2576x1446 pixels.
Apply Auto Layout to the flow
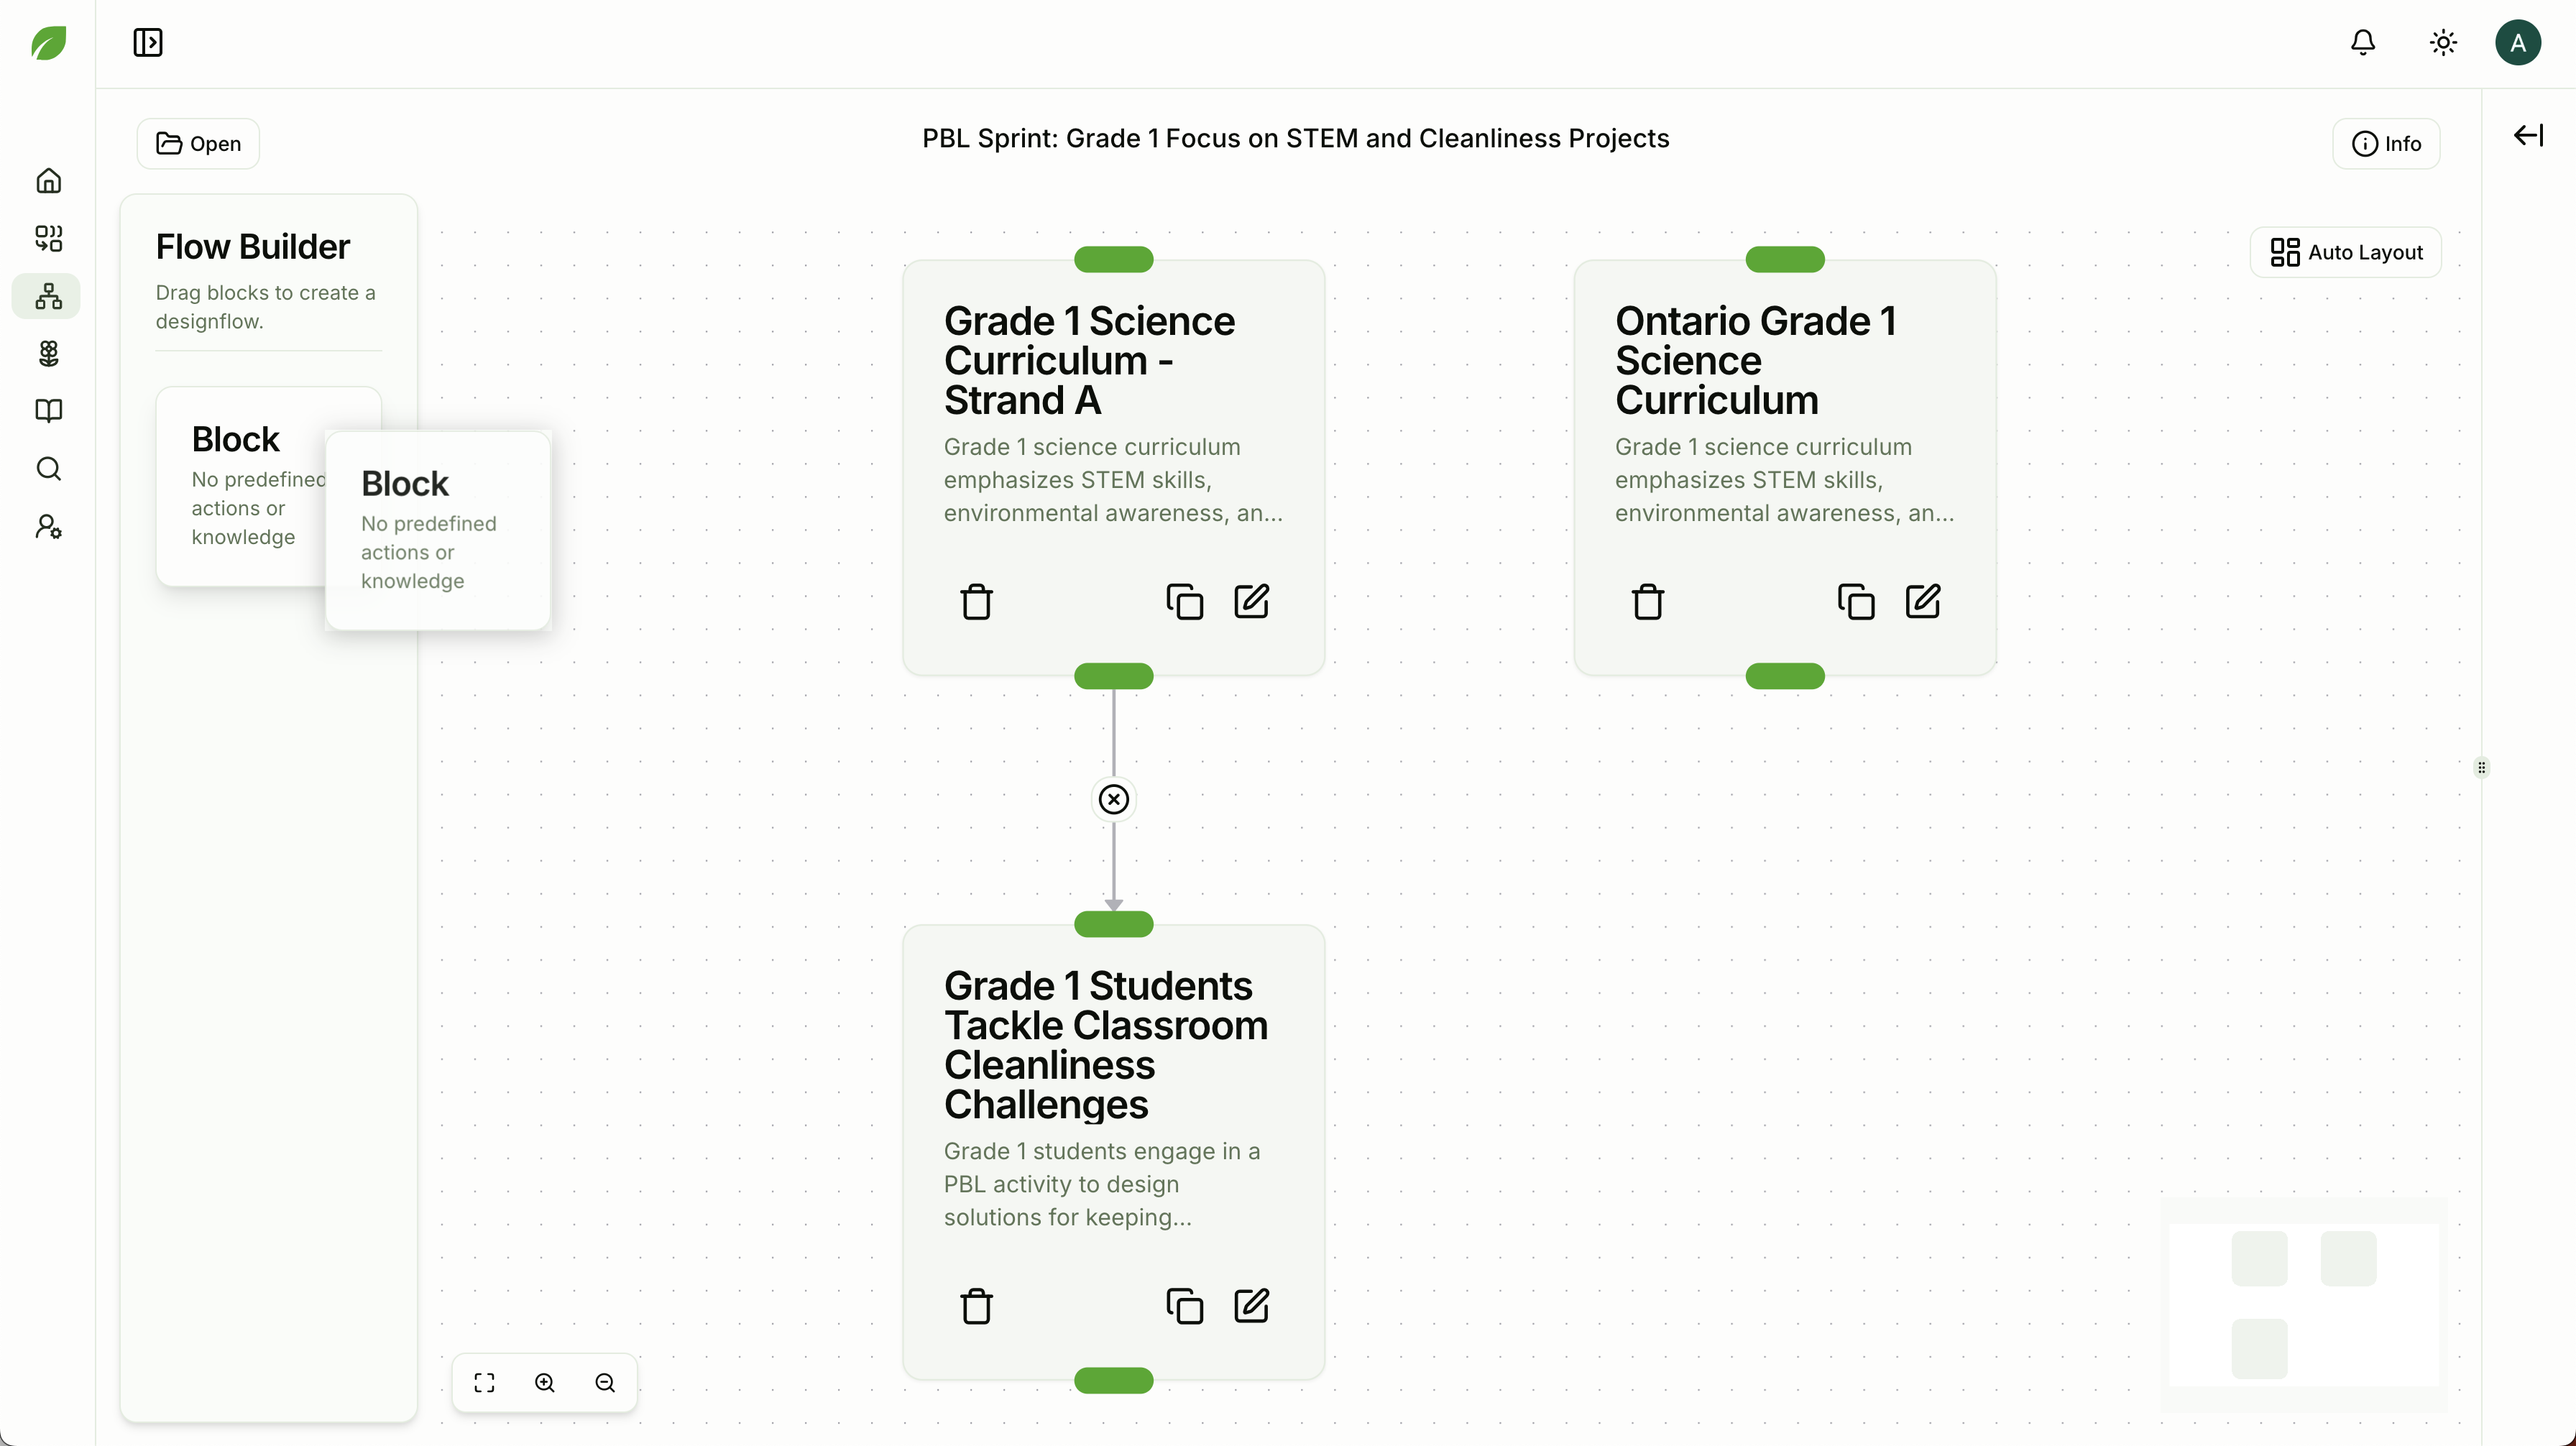2346,252
